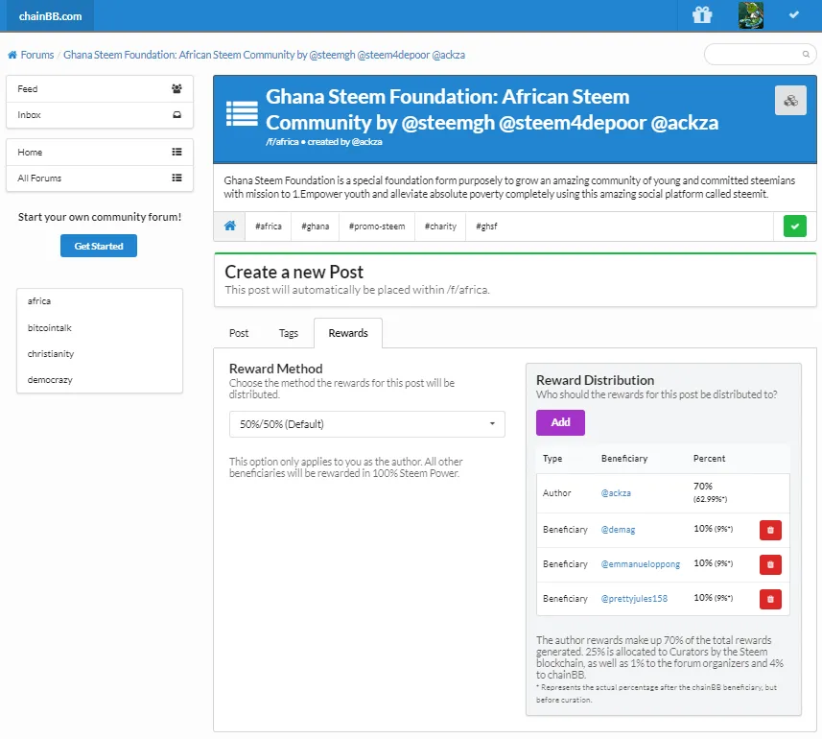Click the Percent column header
Viewport: 822px width, 739px height.
click(x=709, y=459)
